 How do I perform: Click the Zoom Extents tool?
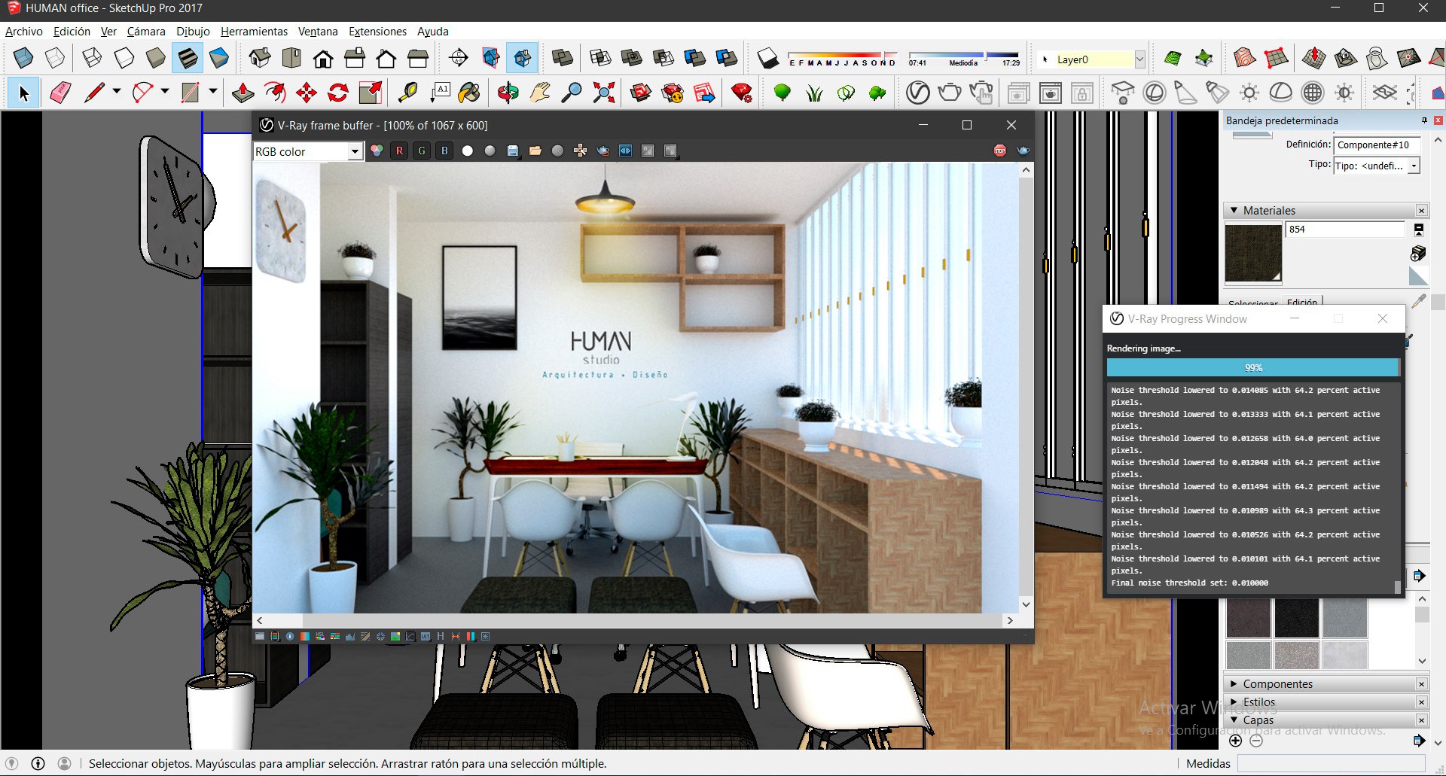603,93
